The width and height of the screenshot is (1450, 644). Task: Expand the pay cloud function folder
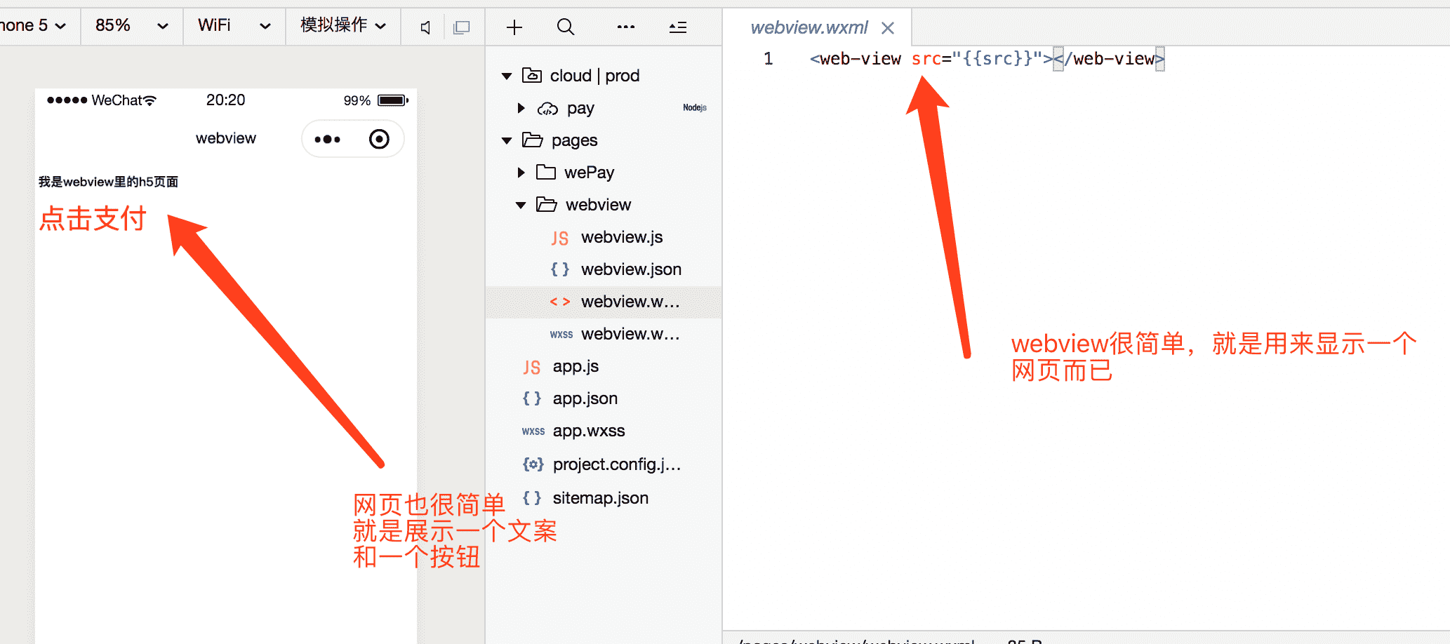click(x=521, y=108)
